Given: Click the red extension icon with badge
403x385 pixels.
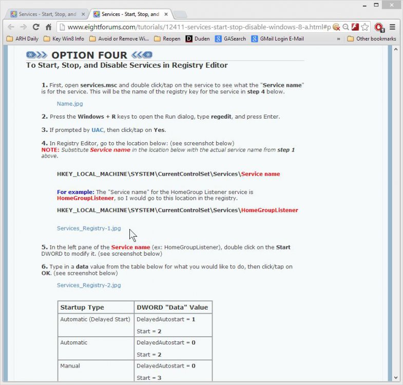Looking at the screenshot, I should point(379,27).
